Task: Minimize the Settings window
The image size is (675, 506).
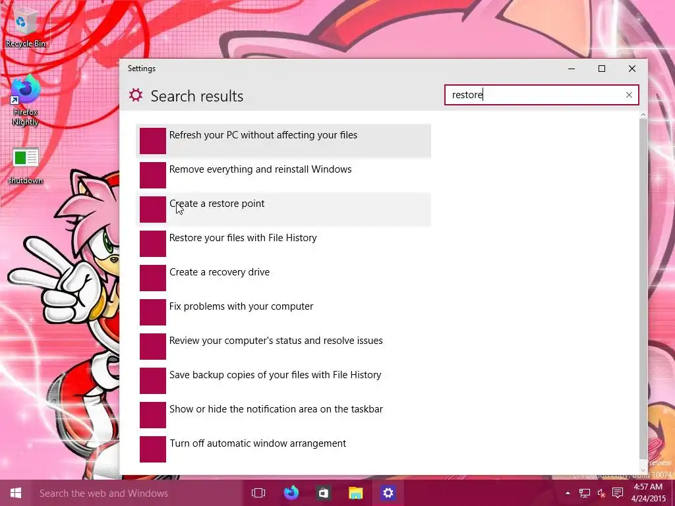Action: [x=572, y=69]
